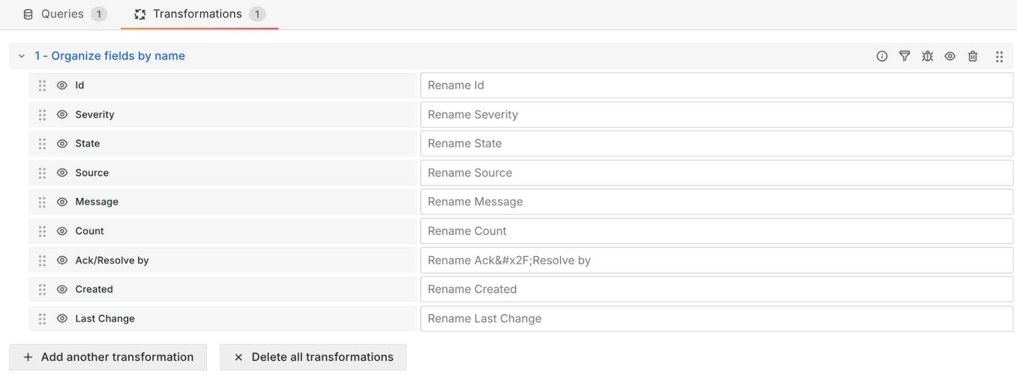This screenshot has height=391, width=1017.
Task: Disable transformation via header eye icon
Action: [950, 56]
